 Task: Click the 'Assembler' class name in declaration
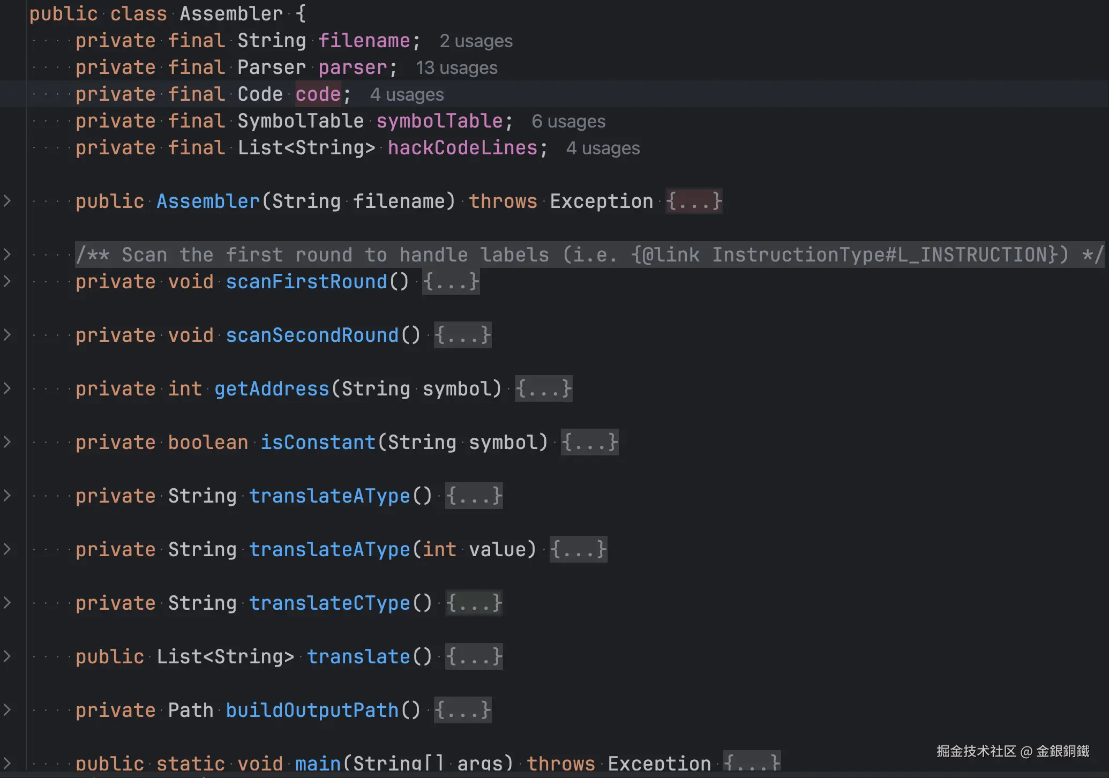point(231,13)
